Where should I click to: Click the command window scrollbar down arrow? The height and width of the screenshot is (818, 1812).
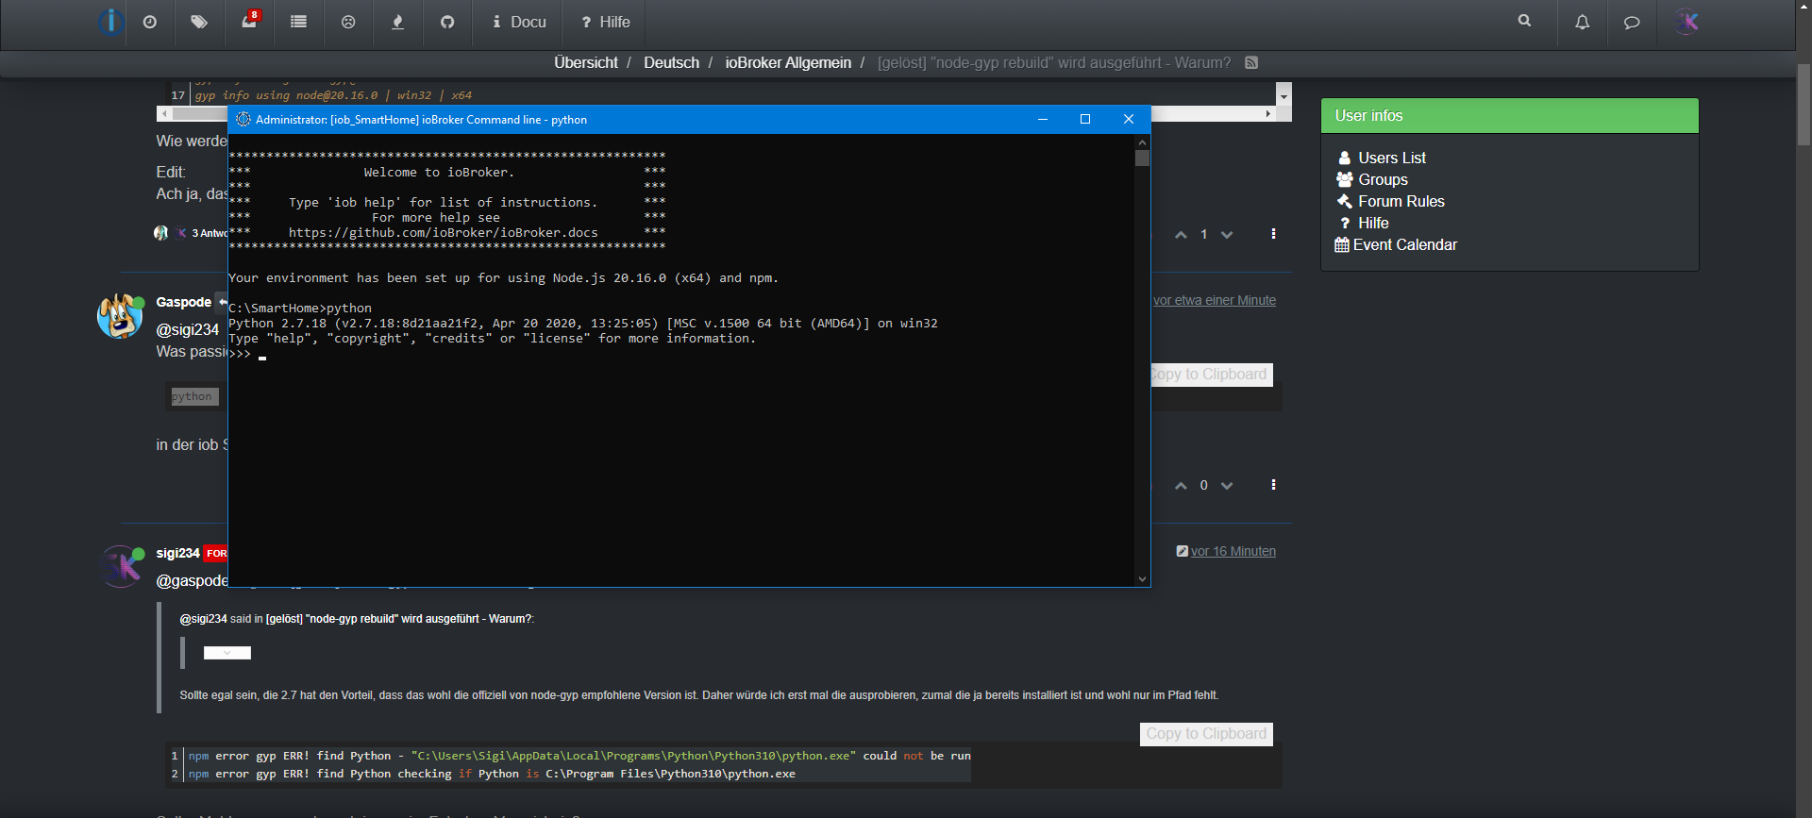pos(1142,579)
